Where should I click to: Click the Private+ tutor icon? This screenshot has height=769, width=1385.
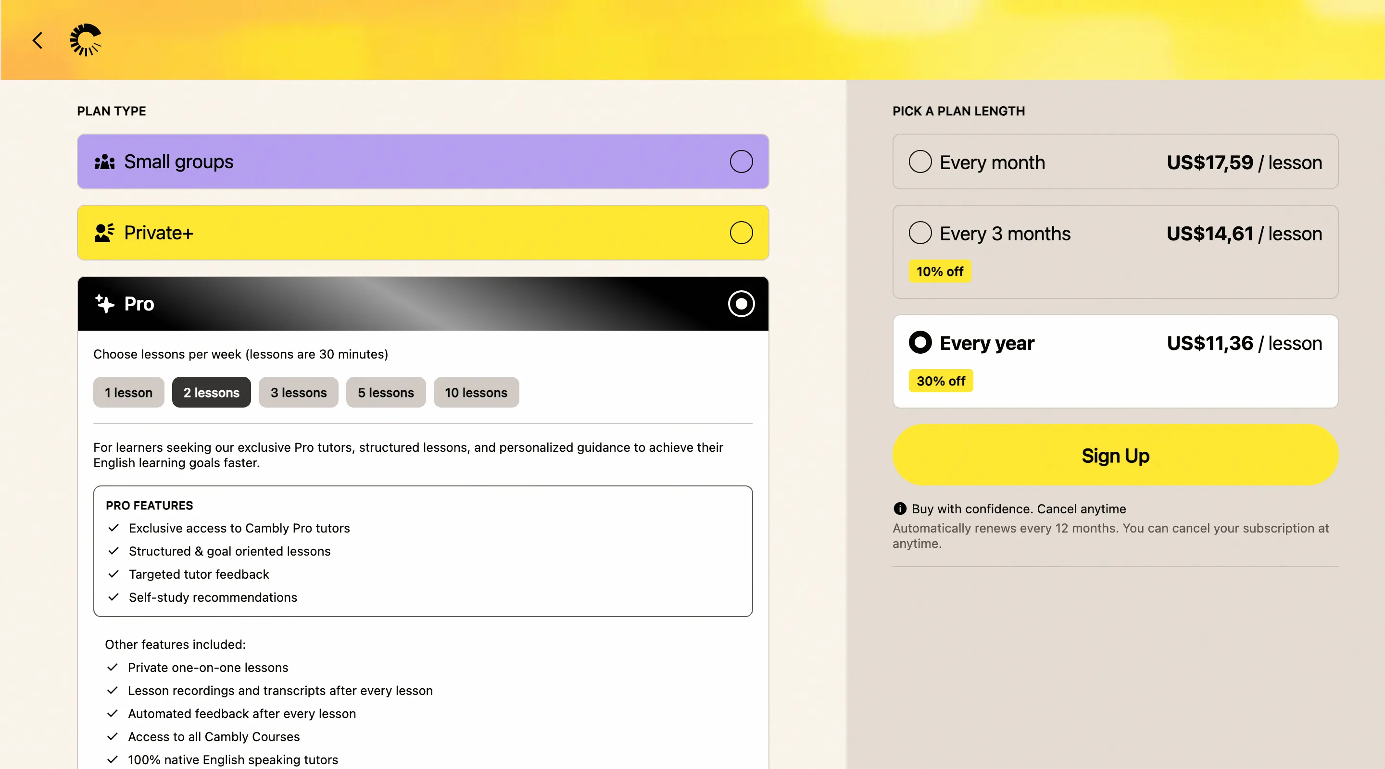click(104, 233)
